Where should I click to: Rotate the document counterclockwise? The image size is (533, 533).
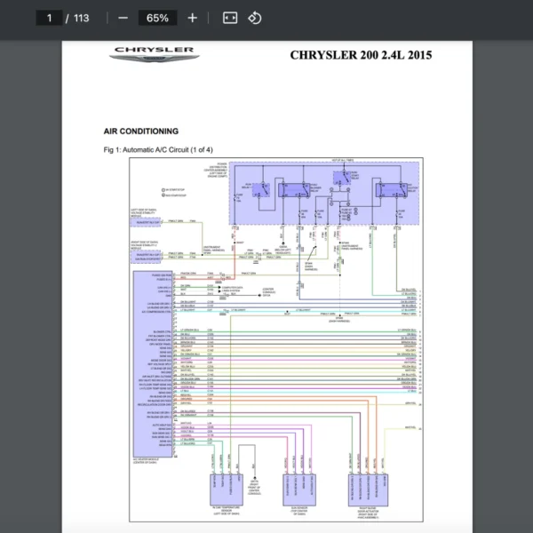coord(255,18)
